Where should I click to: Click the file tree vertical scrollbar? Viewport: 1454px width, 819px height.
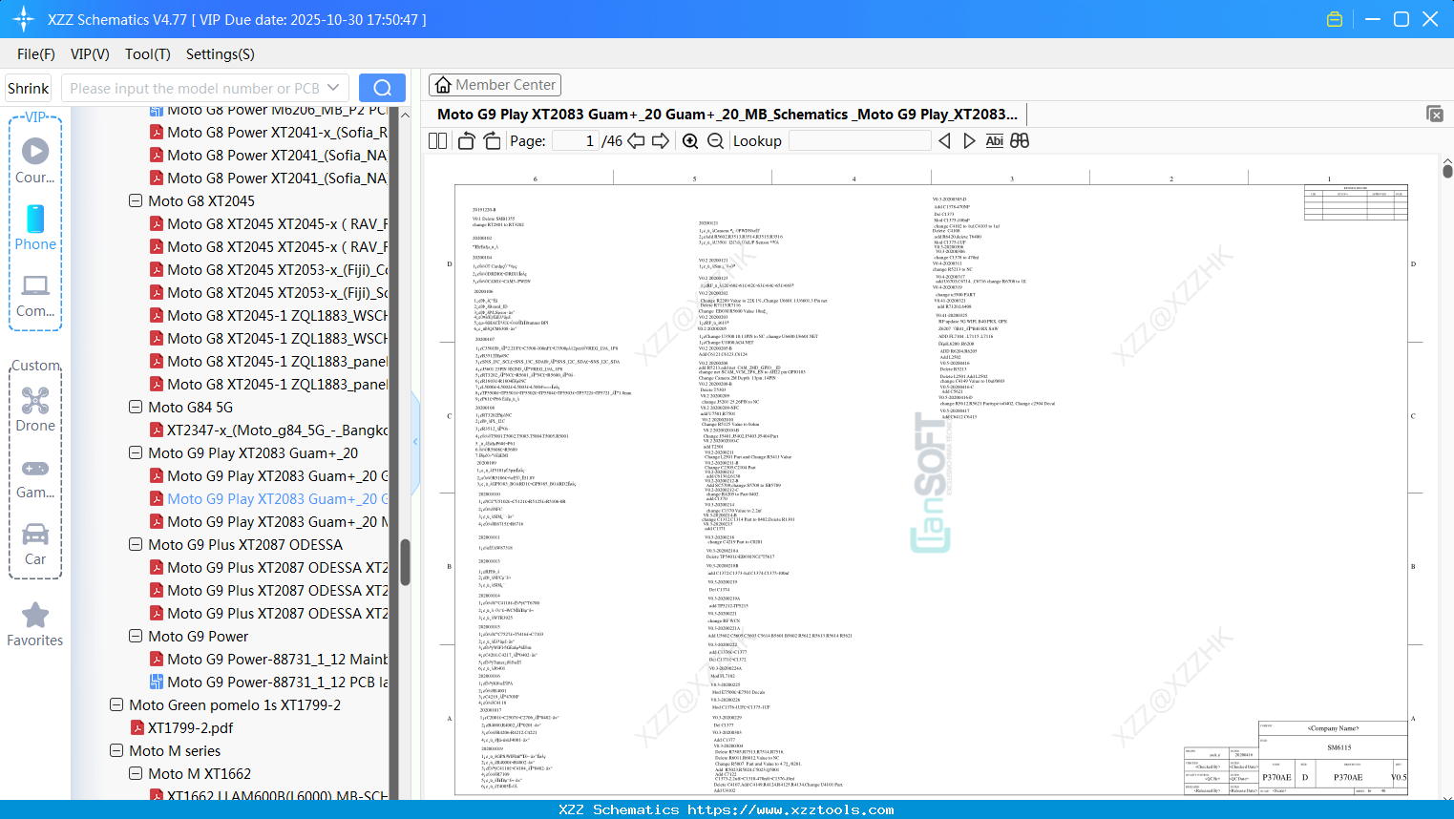(x=405, y=562)
